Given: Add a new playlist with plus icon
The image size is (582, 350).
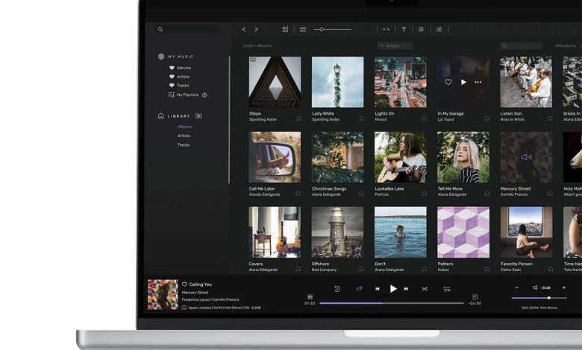Looking at the screenshot, I should pos(204,95).
